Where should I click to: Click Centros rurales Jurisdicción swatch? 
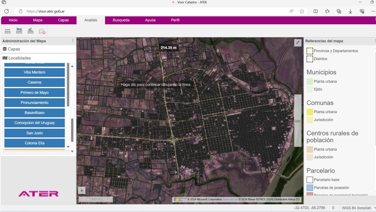310,157
